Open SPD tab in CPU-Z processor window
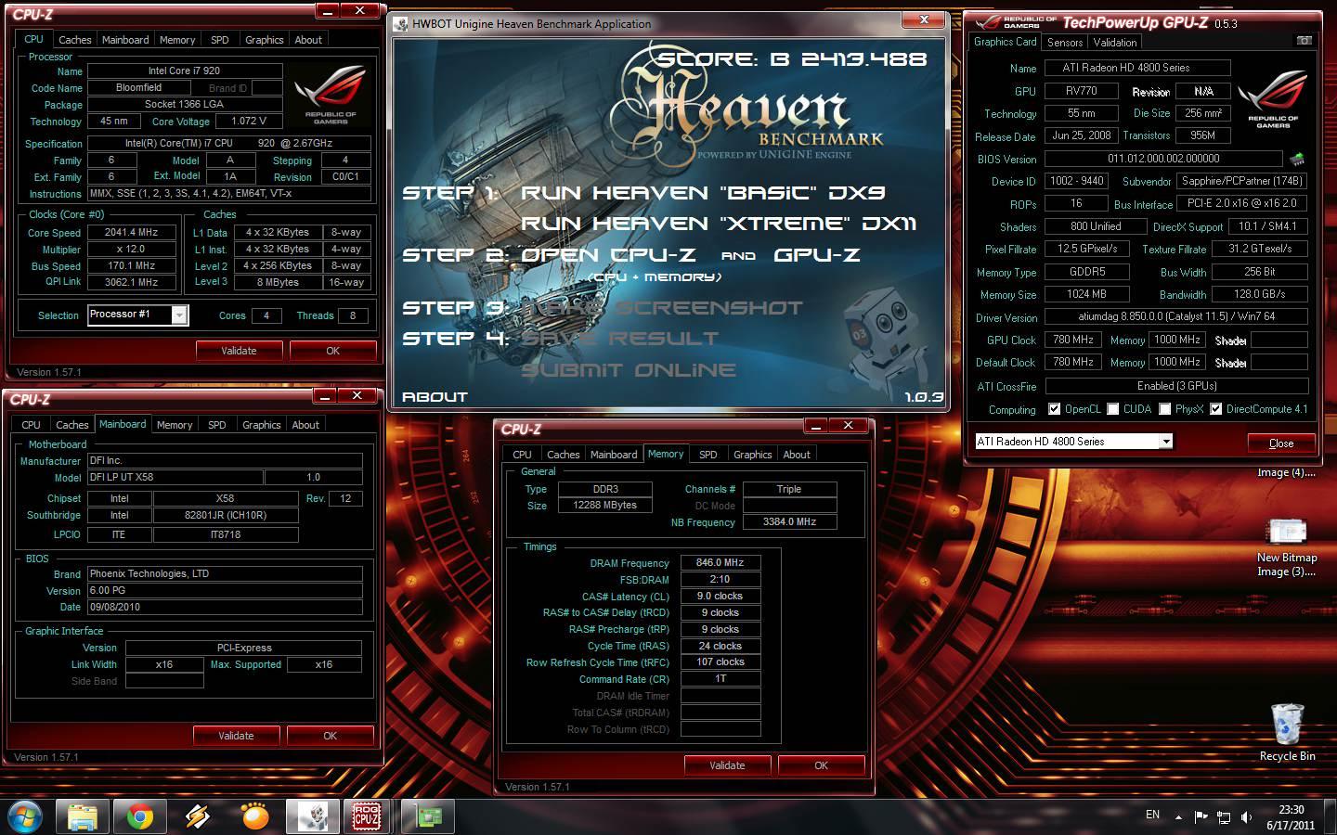The image size is (1337, 835). (x=220, y=40)
